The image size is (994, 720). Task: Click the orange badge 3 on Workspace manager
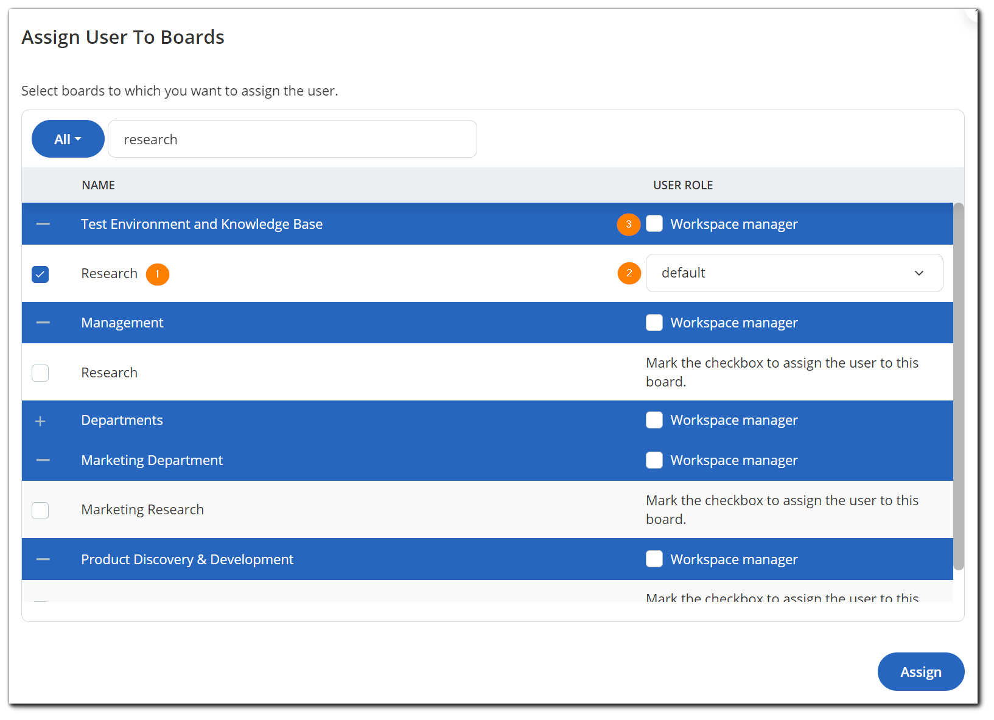click(x=628, y=224)
